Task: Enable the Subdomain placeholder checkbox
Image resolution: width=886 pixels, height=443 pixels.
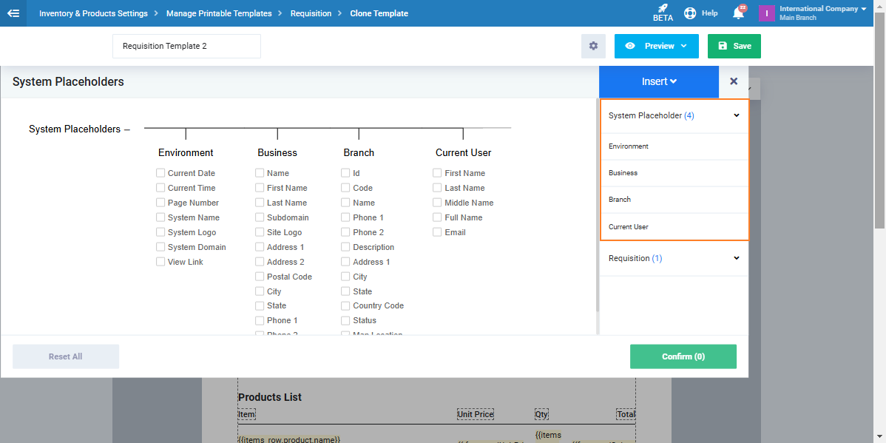Action: click(260, 217)
